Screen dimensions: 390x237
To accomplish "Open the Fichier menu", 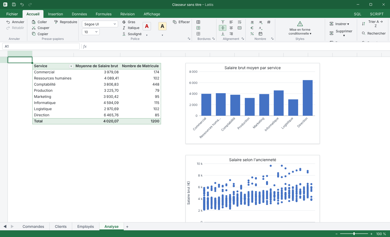I will pos(12,14).
